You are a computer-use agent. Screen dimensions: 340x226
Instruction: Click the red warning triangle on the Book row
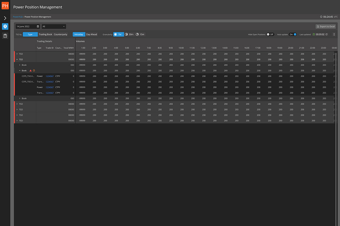pyautogui.click(x=31, y=71)
